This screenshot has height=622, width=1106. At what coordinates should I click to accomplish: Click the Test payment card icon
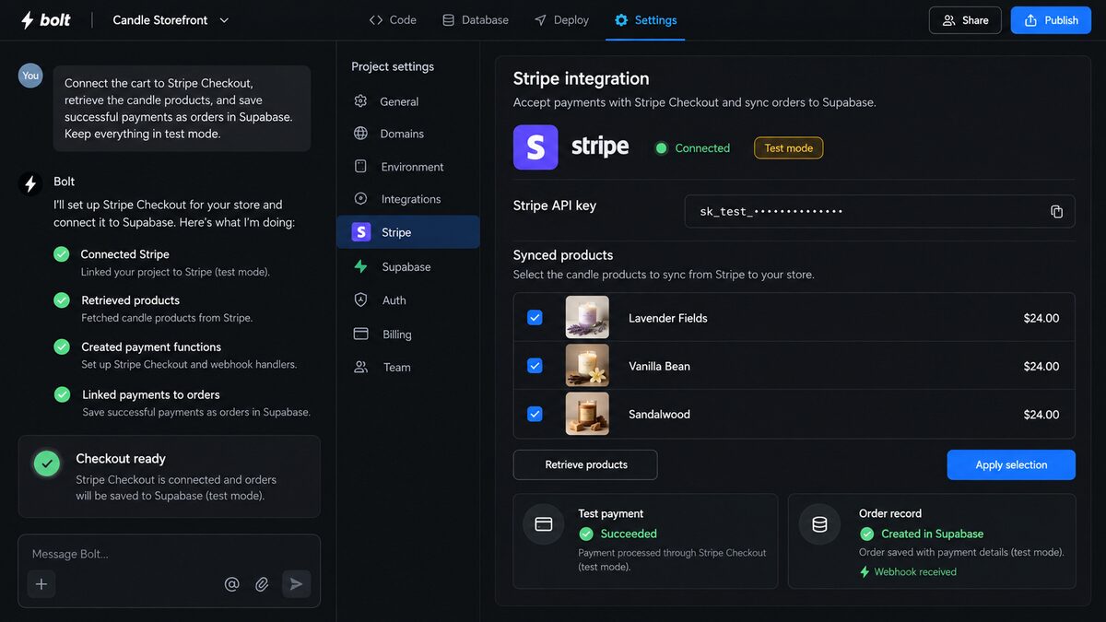[x=544, y=524]
